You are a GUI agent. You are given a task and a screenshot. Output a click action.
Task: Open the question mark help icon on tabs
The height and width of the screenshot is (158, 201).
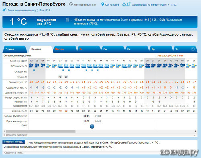click(193, 49)
